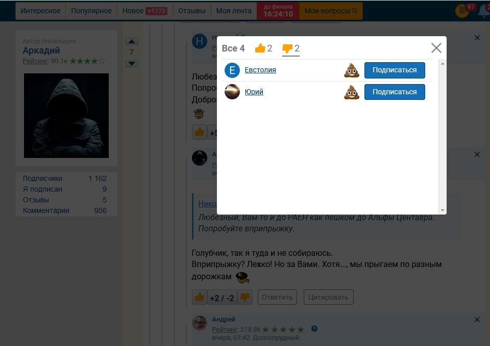Dislike the comment with +2 / -2 rating
Image resolution: width=490 pixels, height=346 pixels.
tap(245, 297)
